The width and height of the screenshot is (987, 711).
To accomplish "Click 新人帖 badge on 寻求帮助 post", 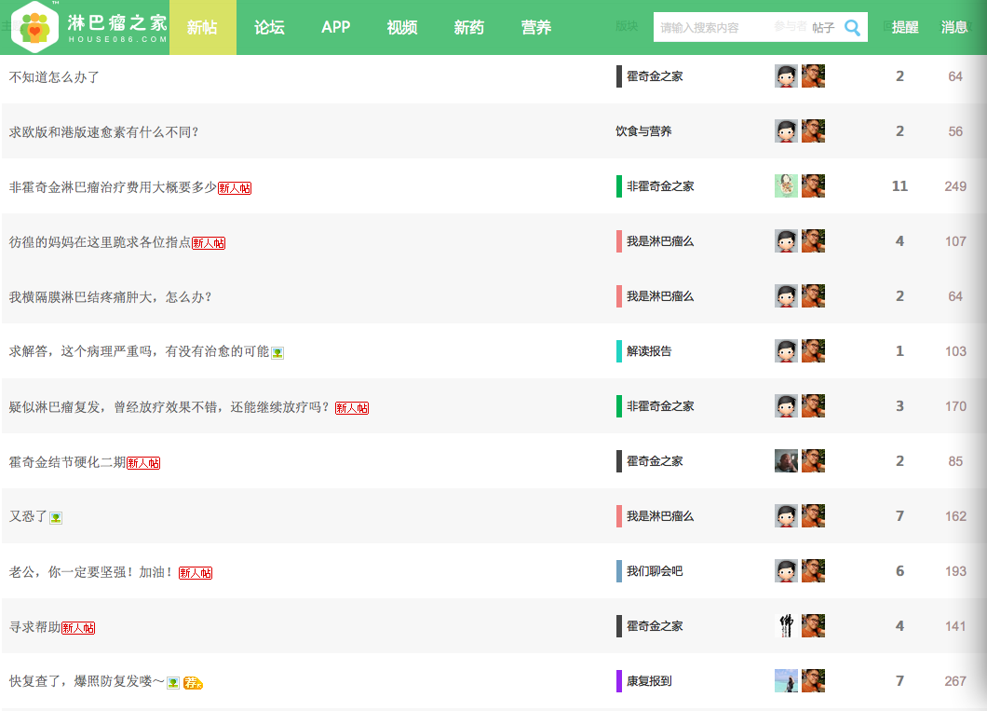I will click(x=78, y=628).
